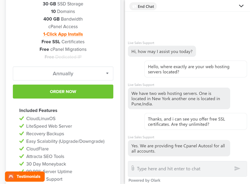Click the checkmark beside LiteSpeed Web Server
250x184 pixels.
[x=22, y=126]
